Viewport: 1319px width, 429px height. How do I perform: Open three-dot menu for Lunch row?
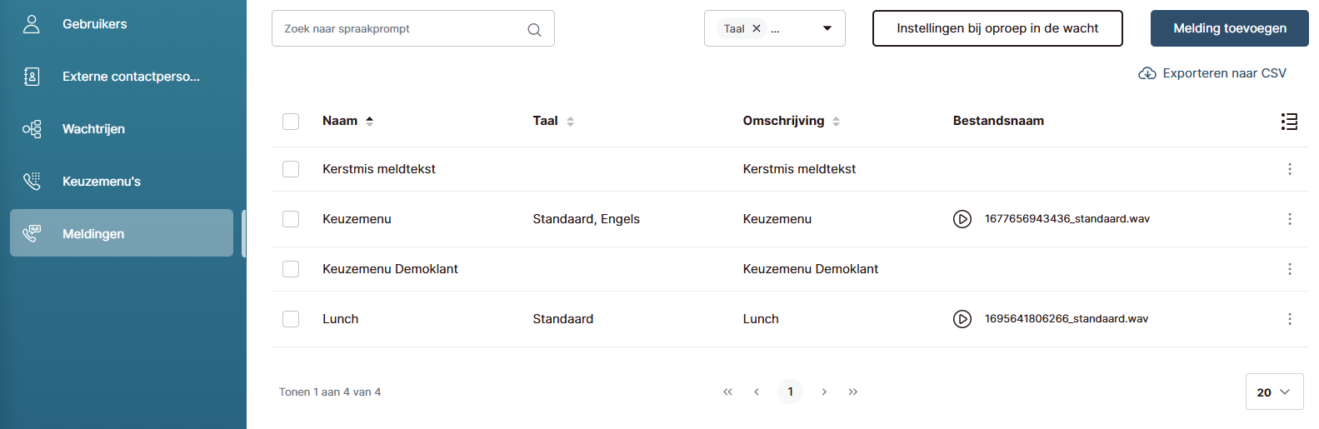point(1289,319)
